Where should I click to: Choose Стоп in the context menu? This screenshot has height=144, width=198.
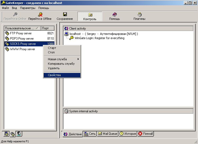(x=62, y=52)
